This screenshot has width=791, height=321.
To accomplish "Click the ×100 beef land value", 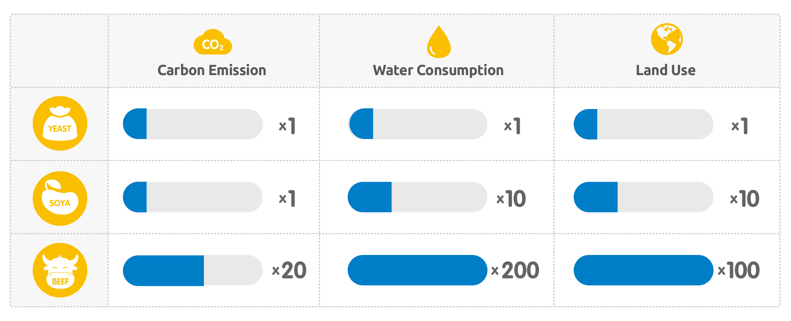I will point(739,270).
